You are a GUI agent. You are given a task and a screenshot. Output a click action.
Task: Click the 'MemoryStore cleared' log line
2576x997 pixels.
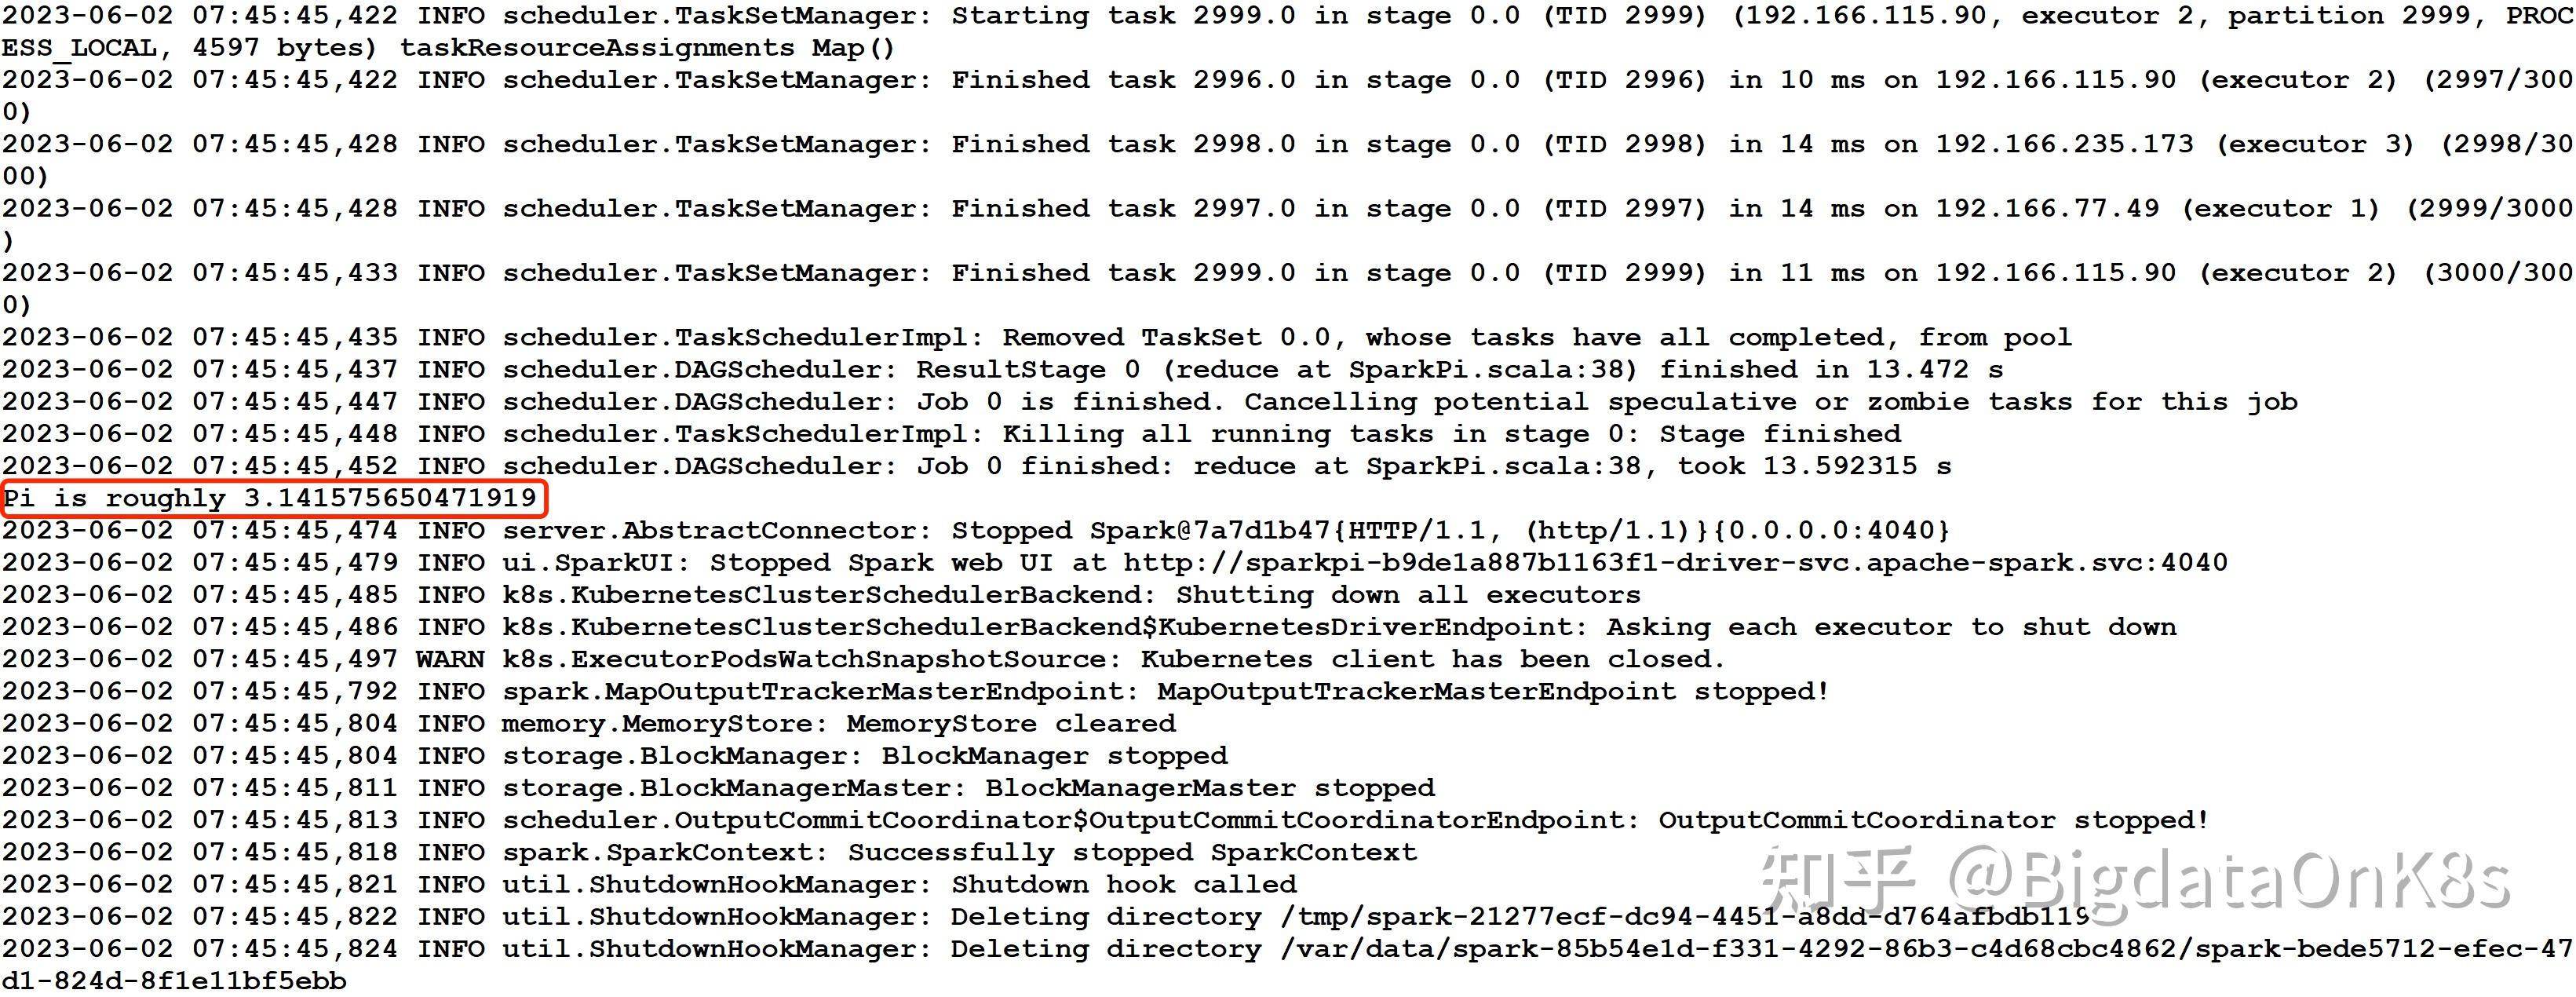point(589,724)
